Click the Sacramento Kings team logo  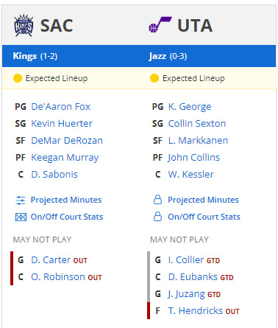(x=24, y=25)
